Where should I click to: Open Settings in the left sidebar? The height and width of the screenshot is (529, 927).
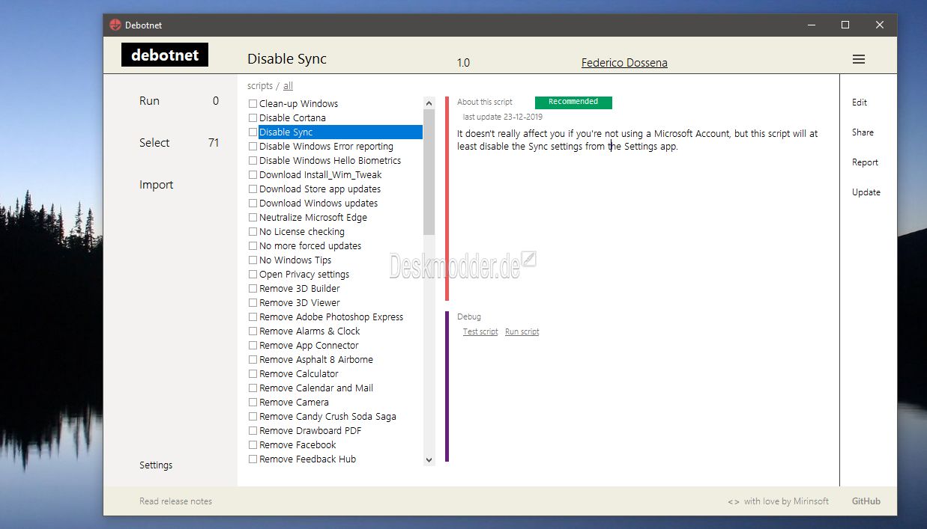pos(156,465)
